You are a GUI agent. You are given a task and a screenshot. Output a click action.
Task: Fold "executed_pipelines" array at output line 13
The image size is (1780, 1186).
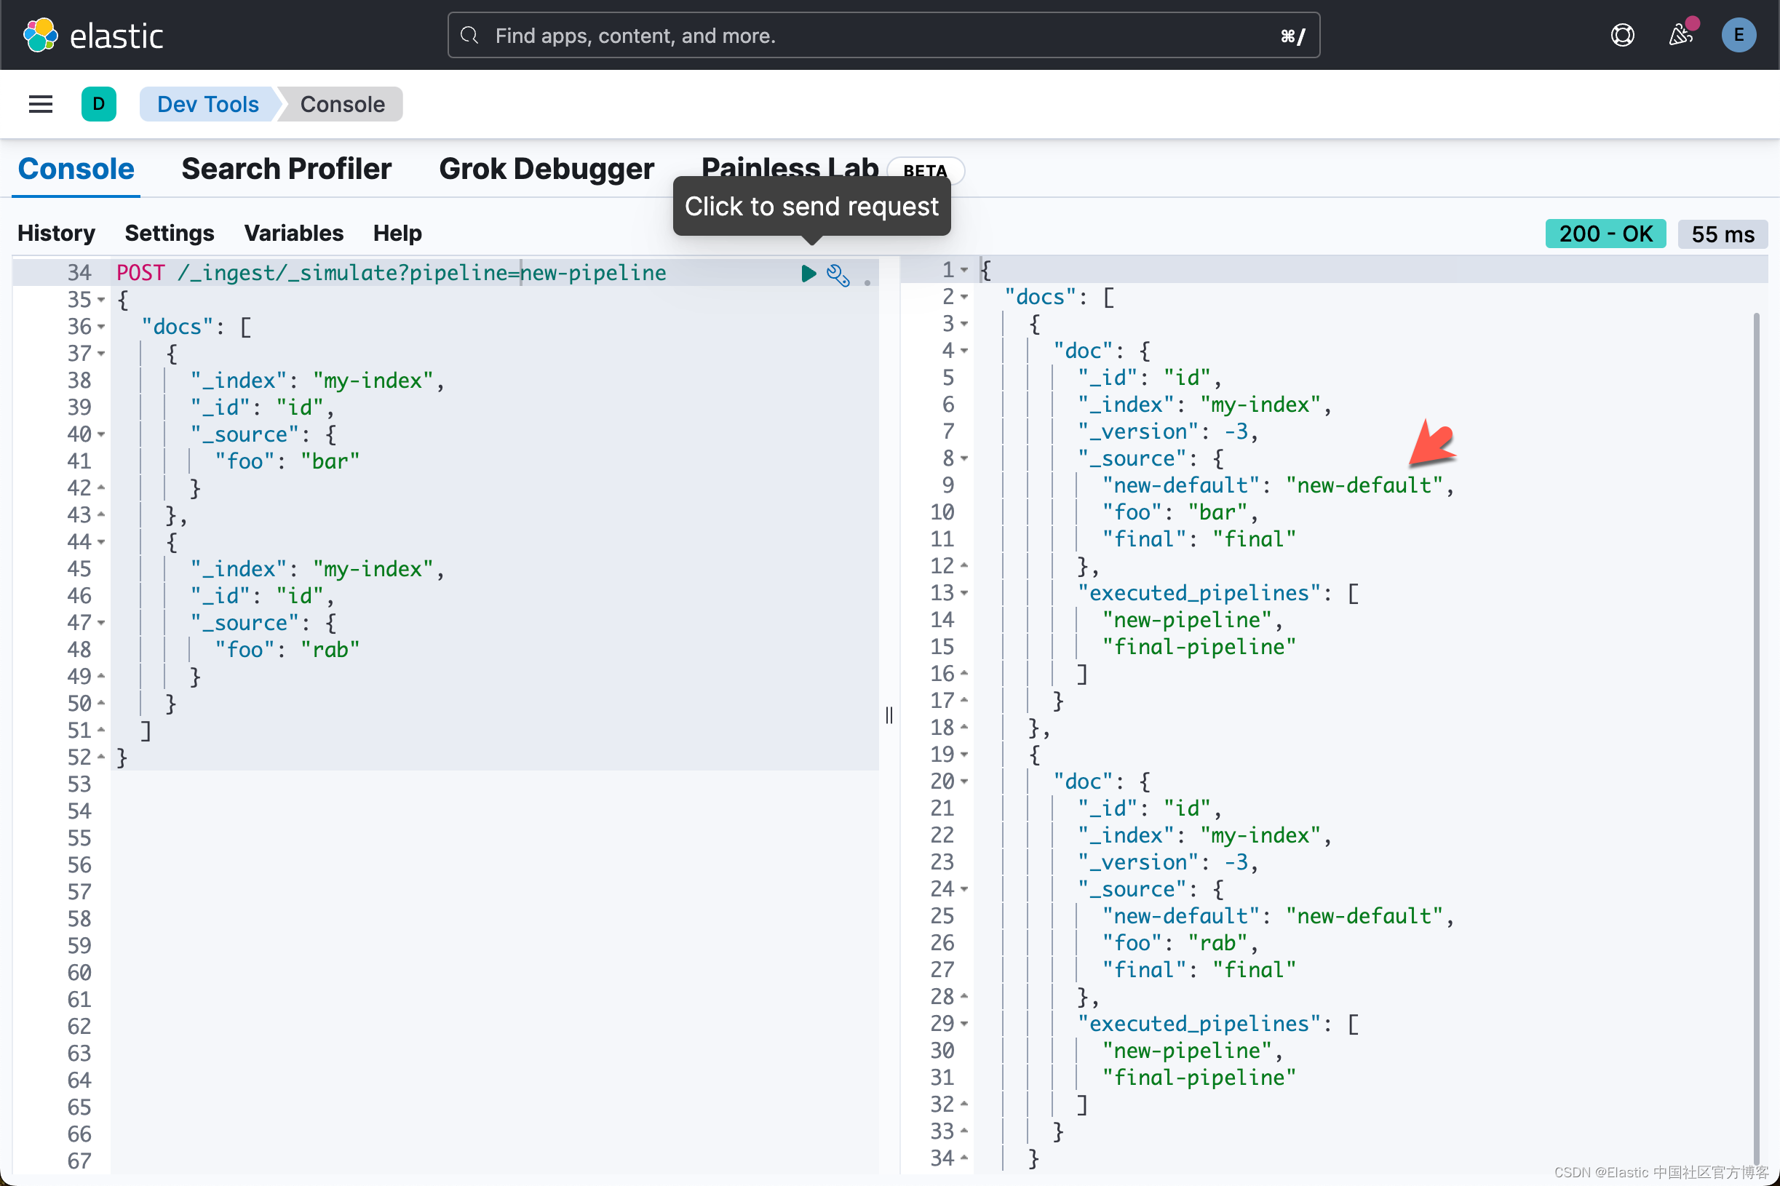(x=964, y=593)
